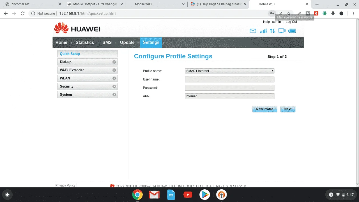359x202 pixels.
Task: Open a new browser tab
Action: 317,4
